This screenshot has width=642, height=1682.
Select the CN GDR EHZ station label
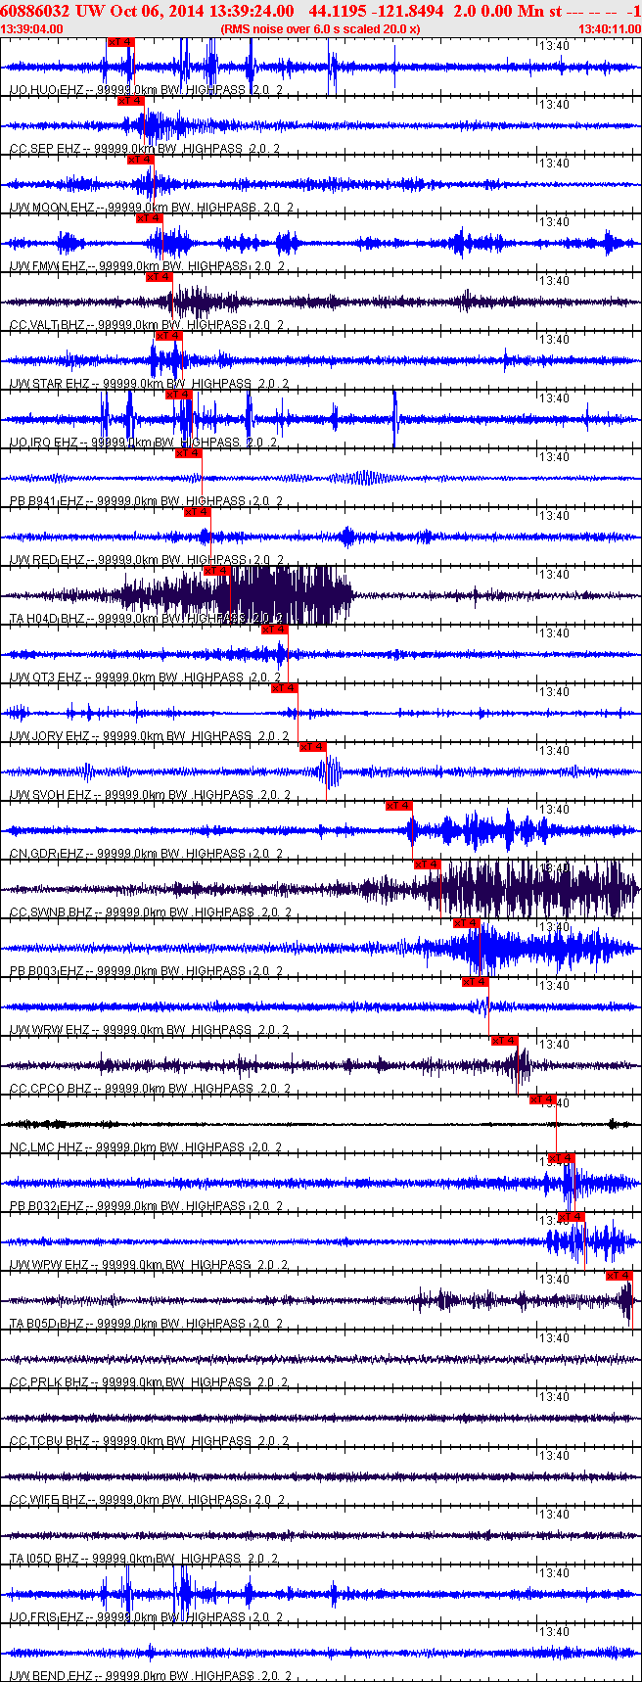coord(147,853)
